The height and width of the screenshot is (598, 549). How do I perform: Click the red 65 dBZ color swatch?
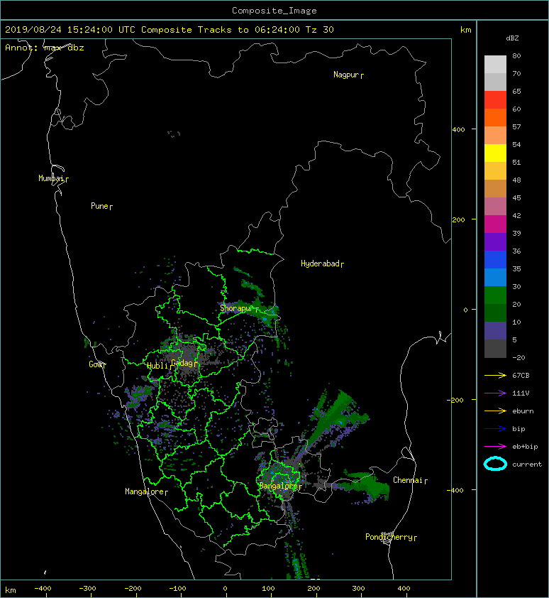(x=495, y=99)
